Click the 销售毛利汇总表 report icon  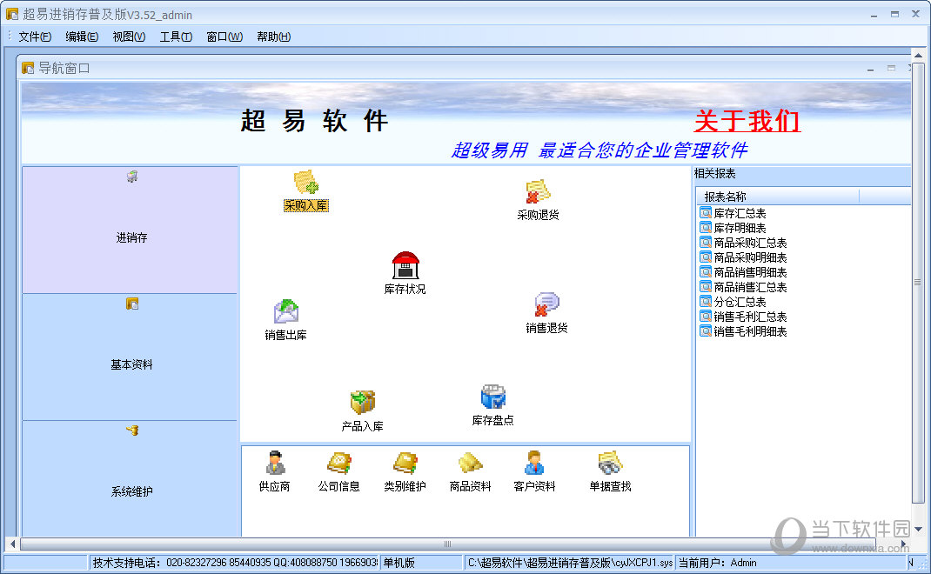(706, 317)
